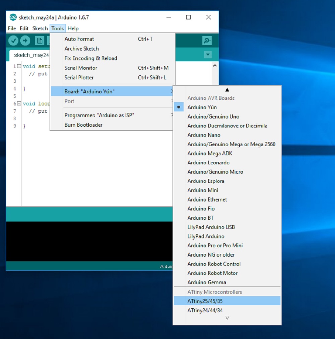The width and height of the screenshot is (335, 339).
Task: Open the Help menu
Action: coord(73,28)
